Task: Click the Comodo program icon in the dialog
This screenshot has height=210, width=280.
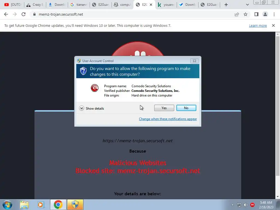Action: coord(94,88)
